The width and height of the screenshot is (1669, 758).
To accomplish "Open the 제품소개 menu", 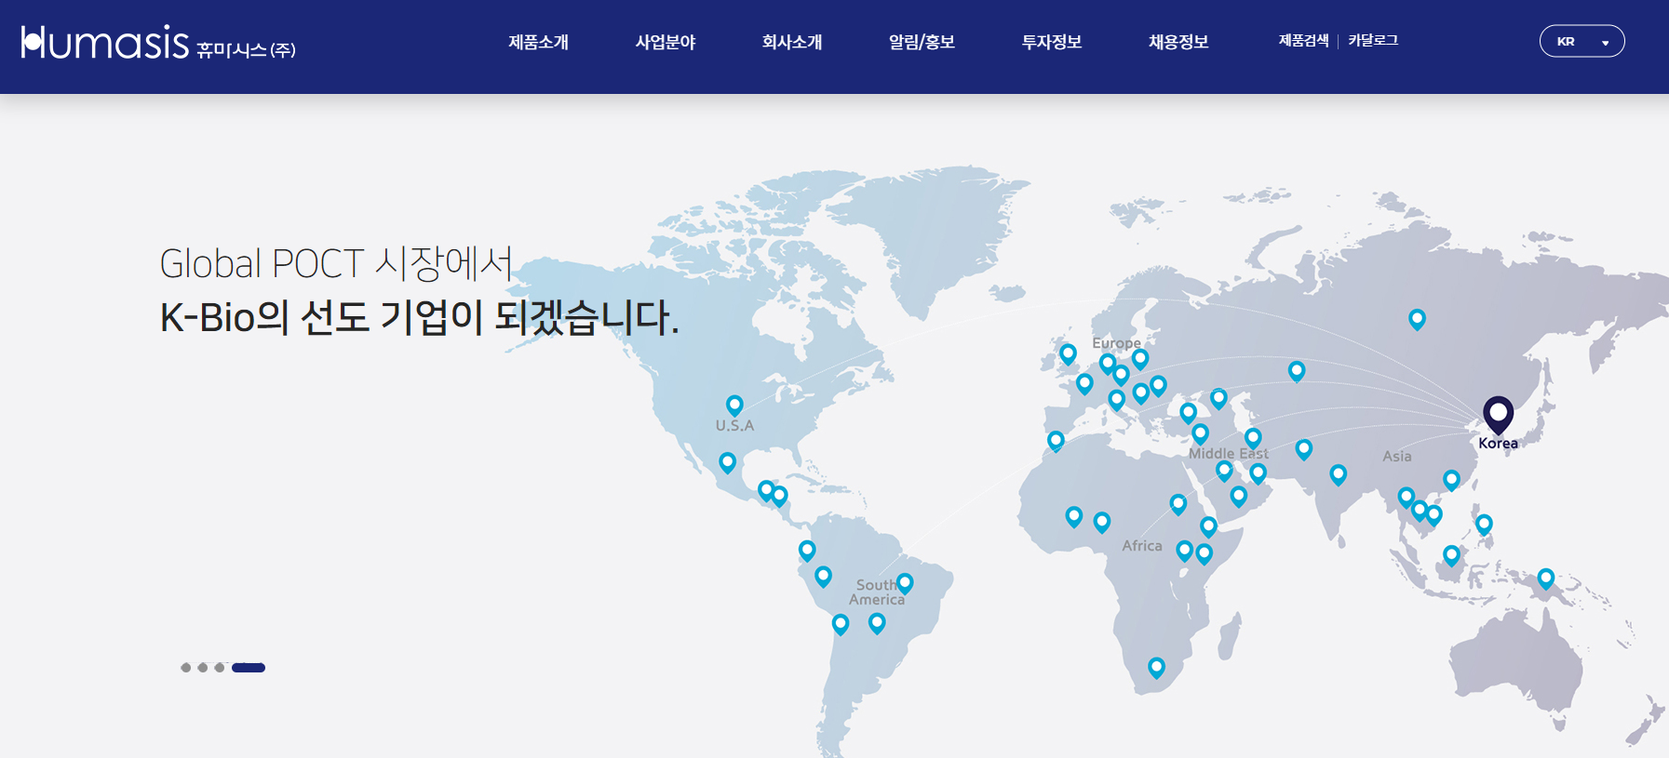I will click(x=538, y=42).
